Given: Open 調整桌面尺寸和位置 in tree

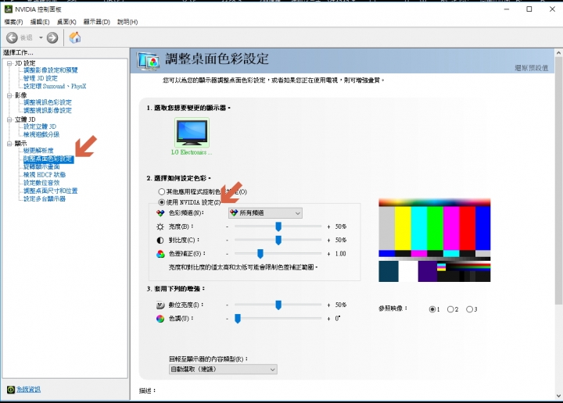Looking at the screenshot, I should click(50, 191).
